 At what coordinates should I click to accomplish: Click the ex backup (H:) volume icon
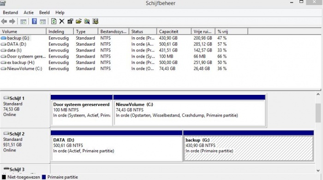4,63
